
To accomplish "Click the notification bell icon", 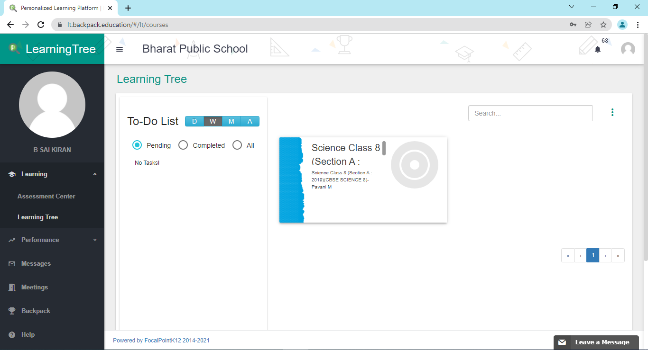I will pyautogui.click(x=598, y=49).
